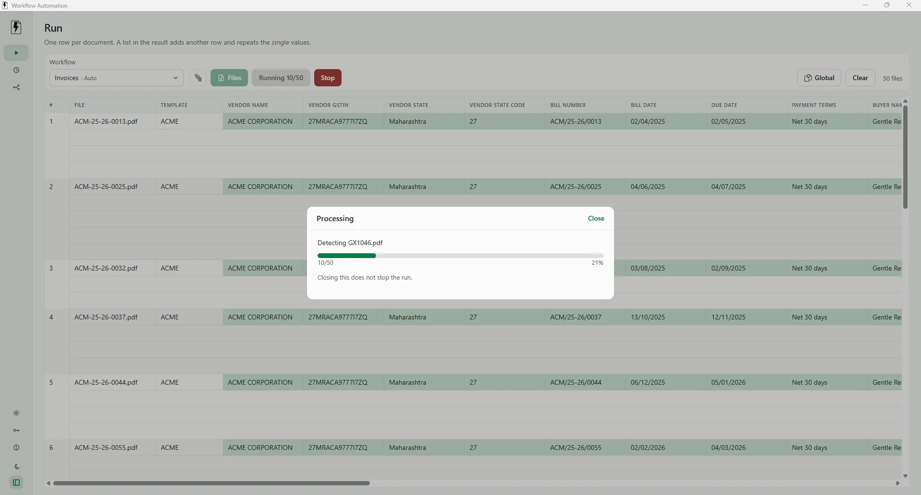Select file cell ACM-25-26-0025.pdf
This screenshot has width=921, height=495.
(x=112, y=187)
